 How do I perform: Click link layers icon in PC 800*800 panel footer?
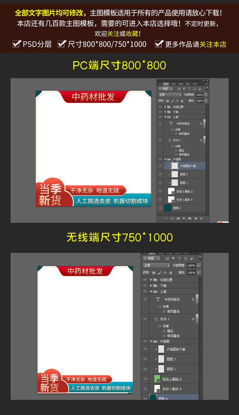(167, 219)
